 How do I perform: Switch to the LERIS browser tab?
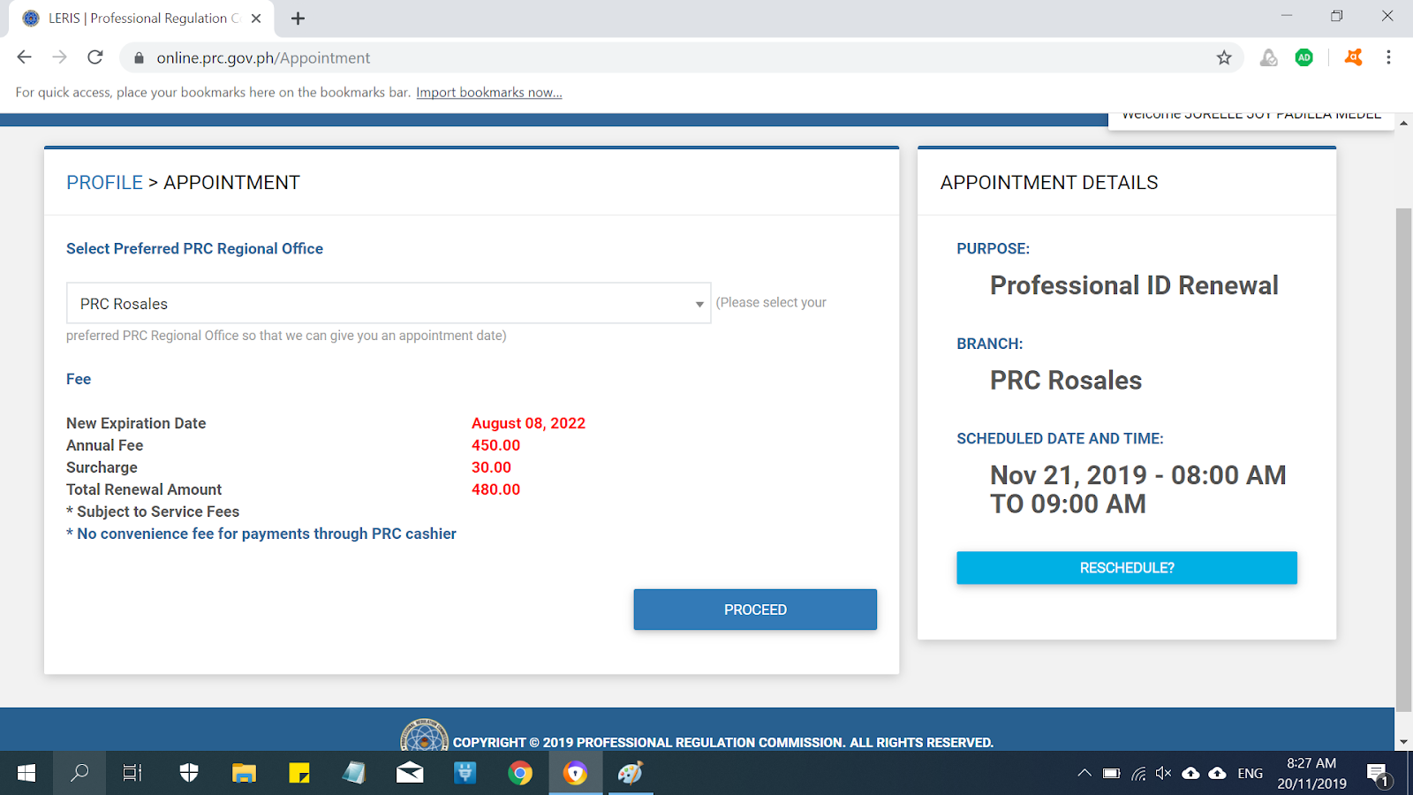point(141,18)
